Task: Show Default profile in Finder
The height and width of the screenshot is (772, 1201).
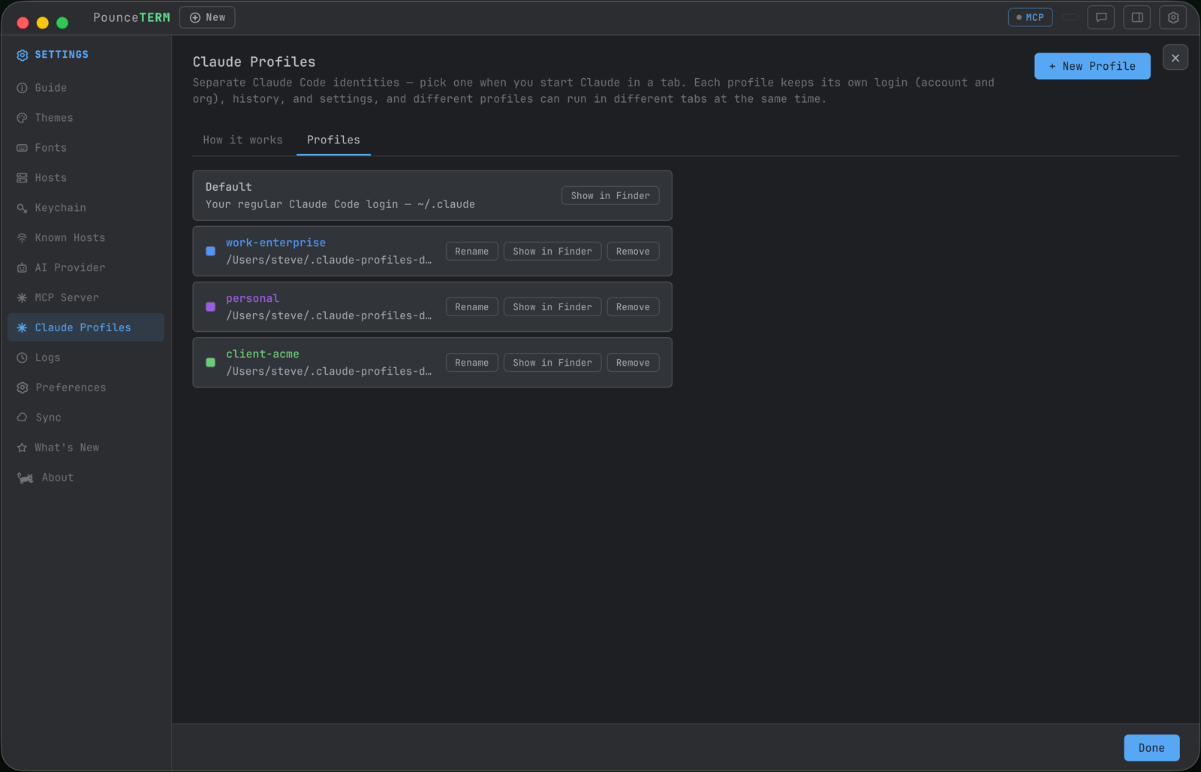Action: tap(610, 196)
